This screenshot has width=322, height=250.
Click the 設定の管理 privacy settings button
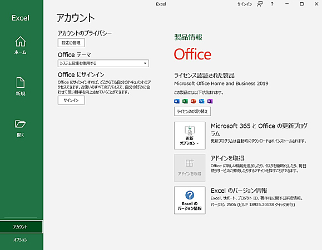(x=71, y=43)
